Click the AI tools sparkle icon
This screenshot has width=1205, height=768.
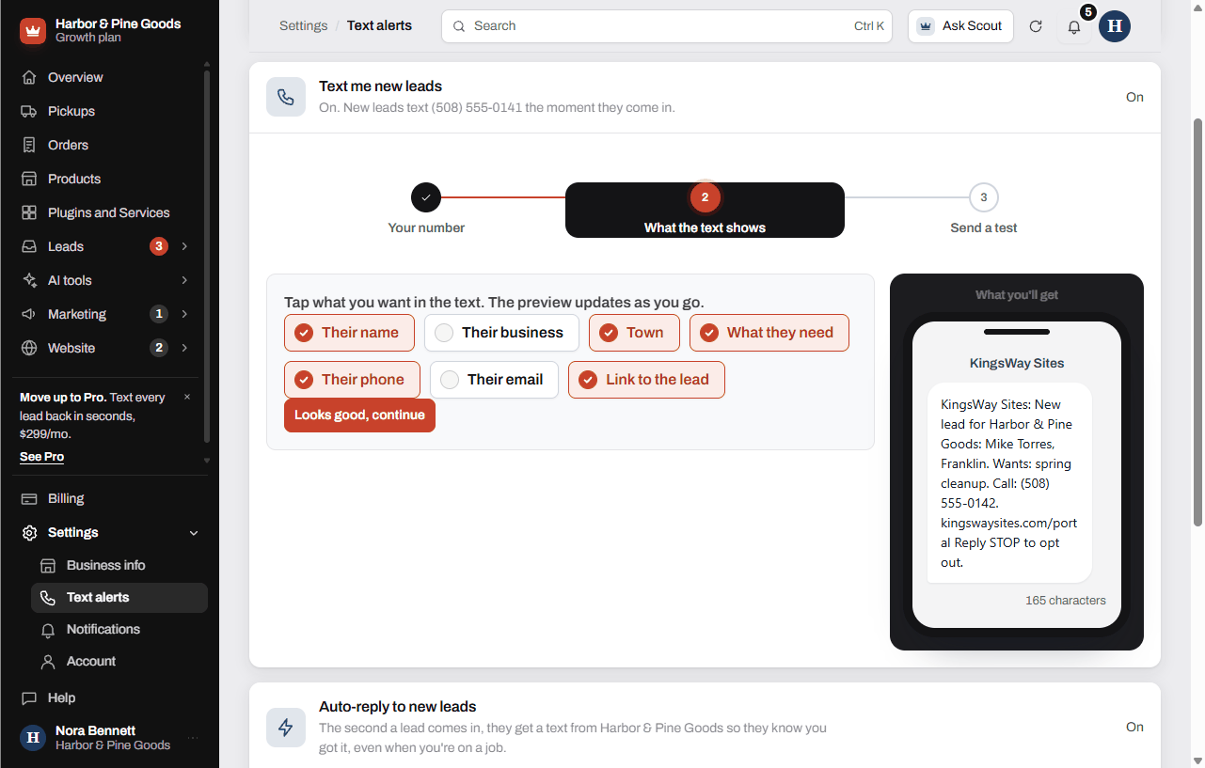click(29, 280)
